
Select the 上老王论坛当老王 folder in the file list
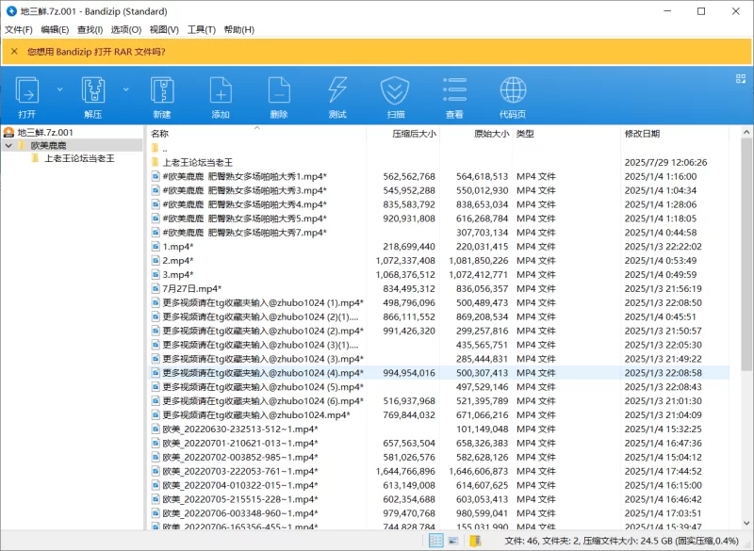click(x=438, y=162)
